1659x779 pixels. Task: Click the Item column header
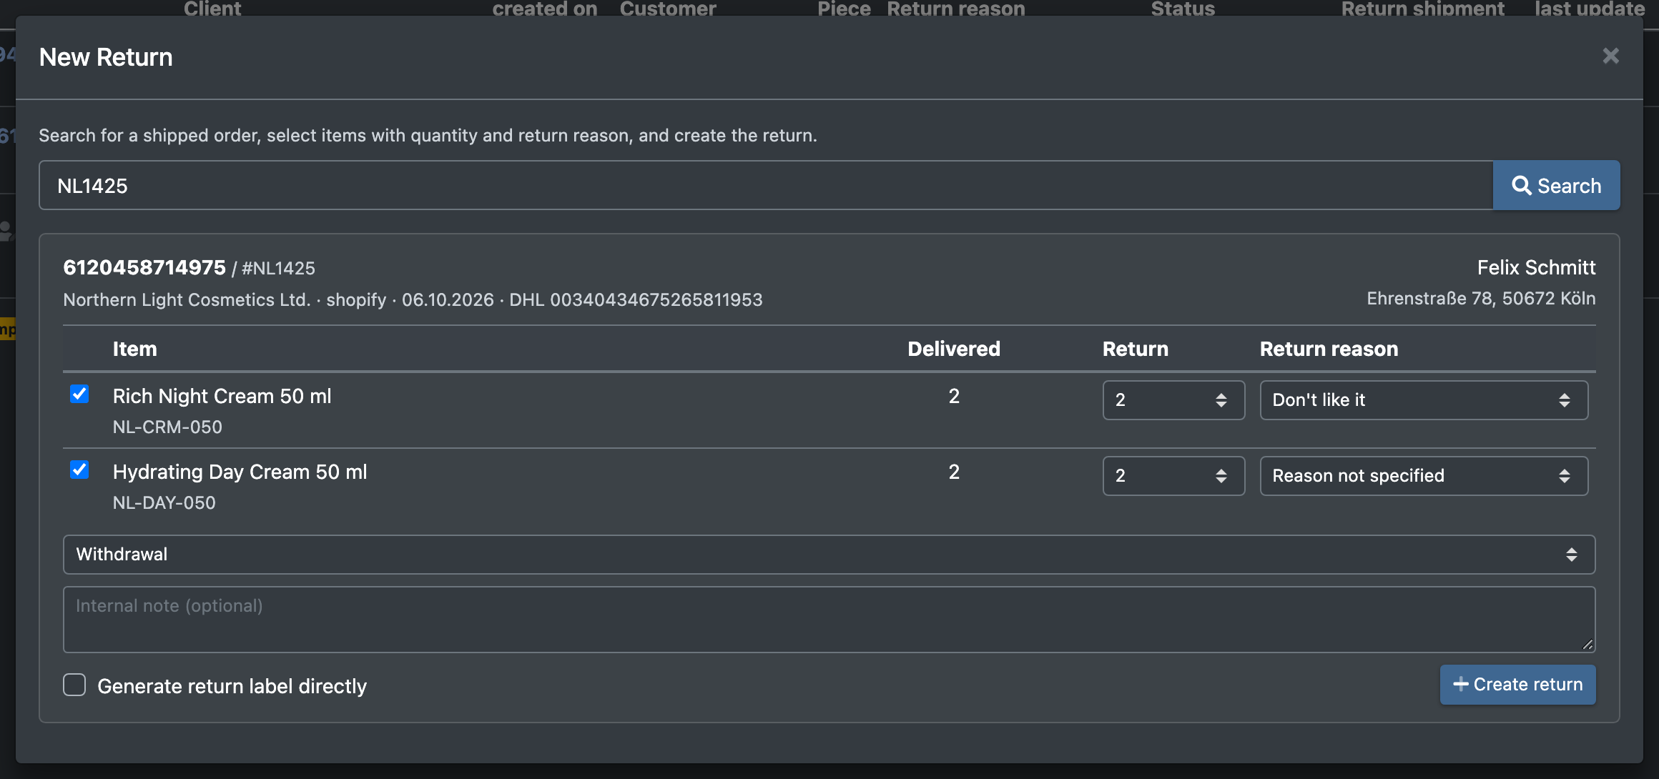point(134,349)
